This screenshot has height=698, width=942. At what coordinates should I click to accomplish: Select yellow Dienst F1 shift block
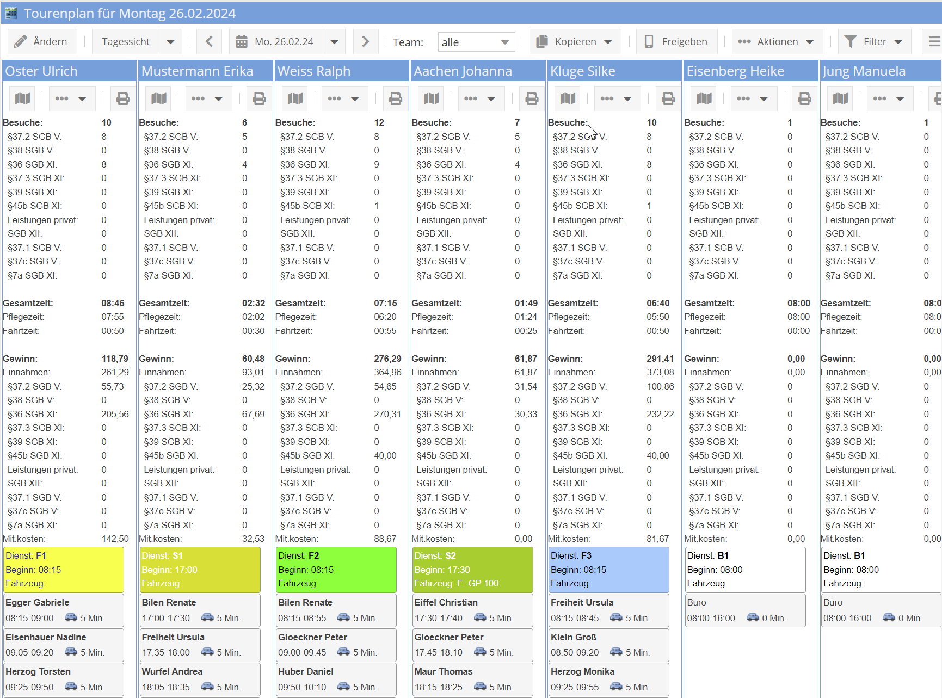point(64,569)
